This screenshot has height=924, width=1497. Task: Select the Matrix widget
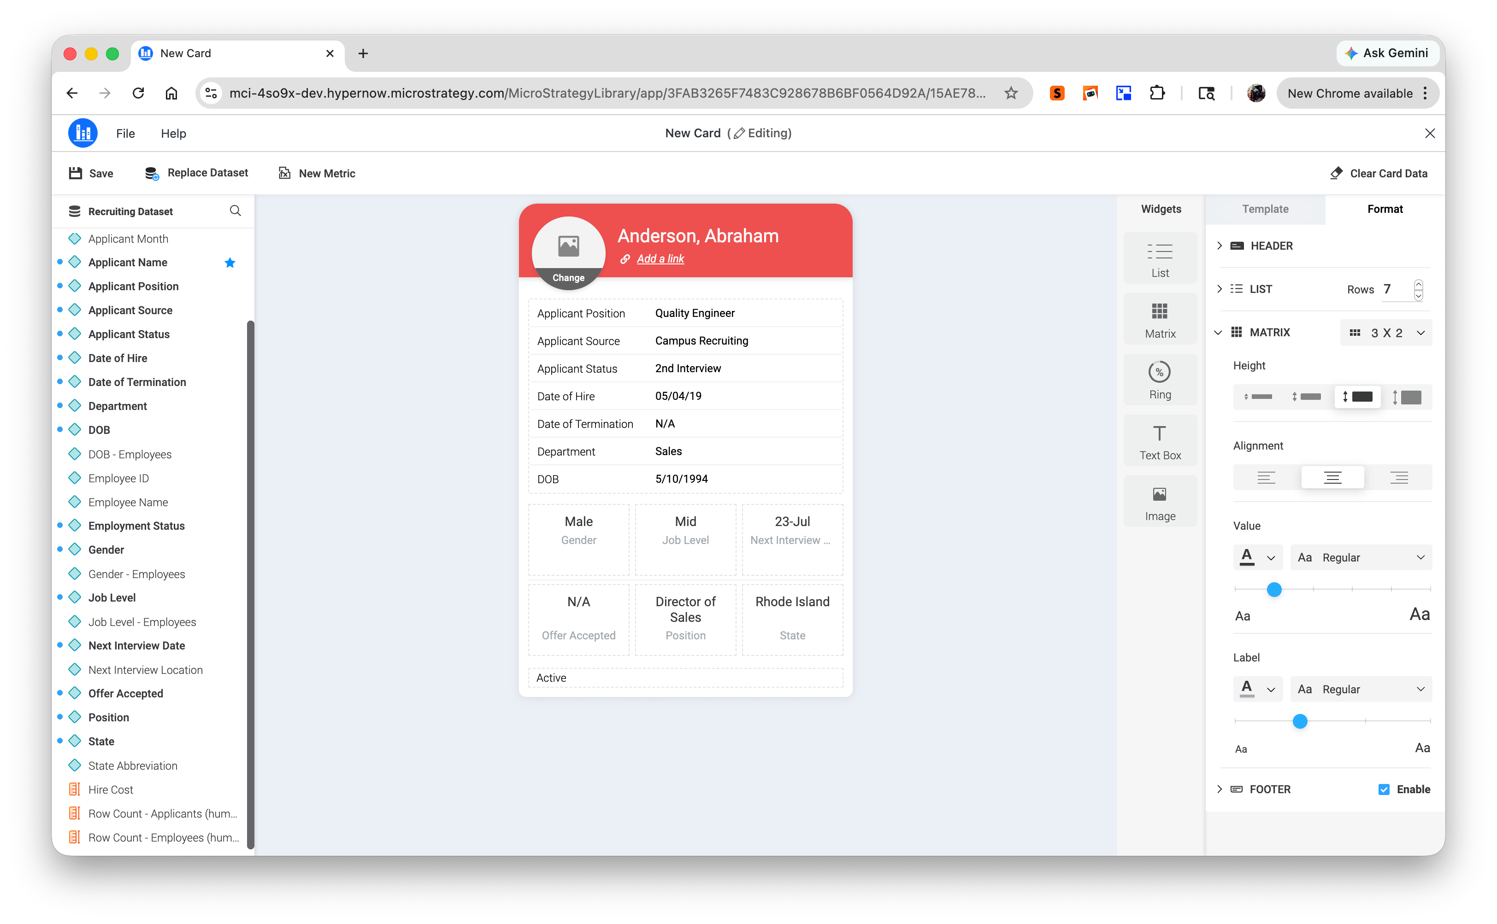tap(1160, 318)
